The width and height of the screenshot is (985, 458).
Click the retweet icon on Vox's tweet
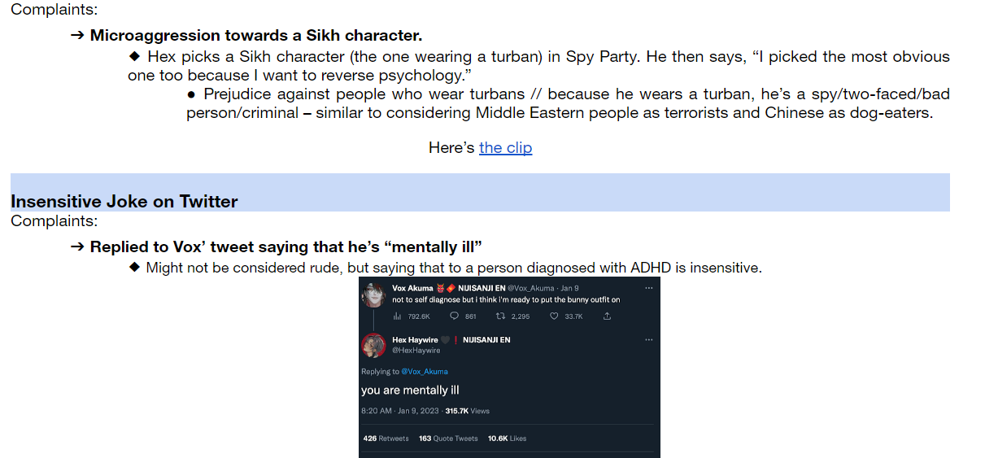click(x=500, y=316)
